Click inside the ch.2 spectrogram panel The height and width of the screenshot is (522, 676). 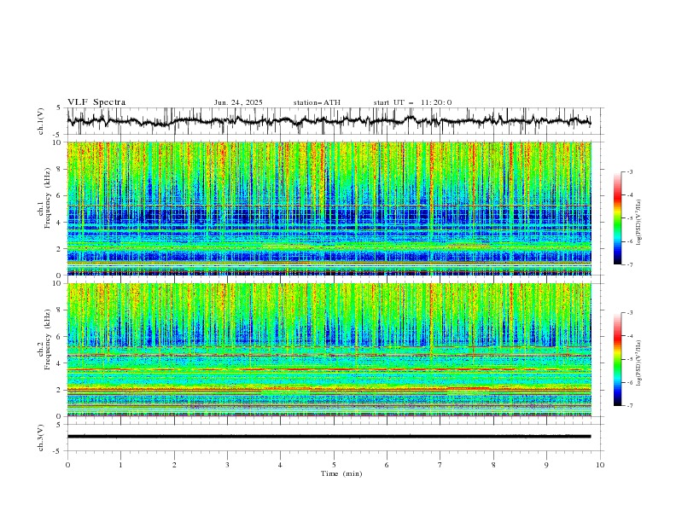click(329, 350)
